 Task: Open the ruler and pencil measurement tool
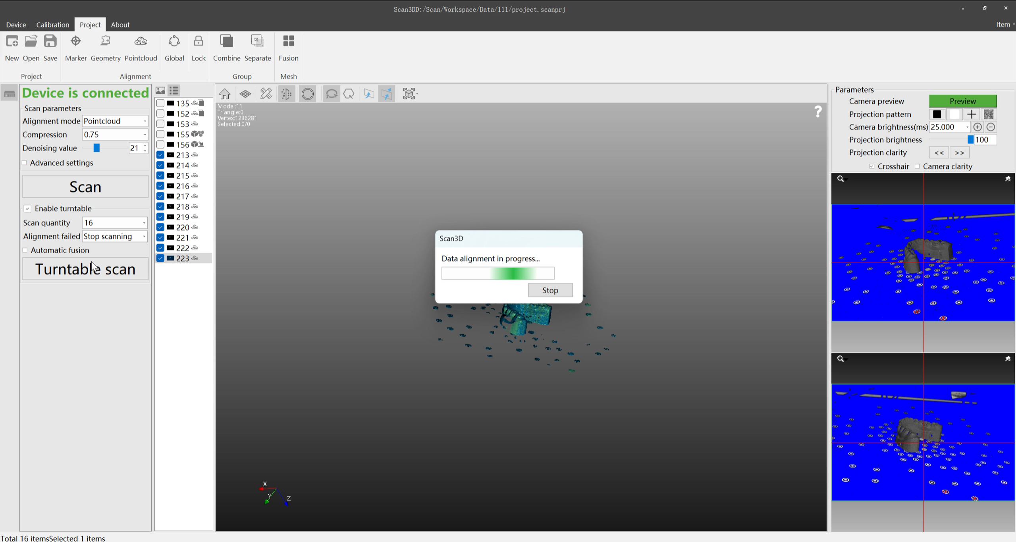[266, 94]
